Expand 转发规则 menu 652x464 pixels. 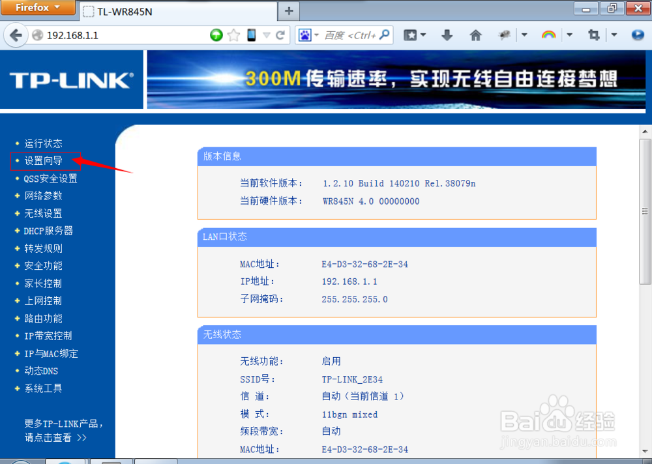(x=43, y=248)
